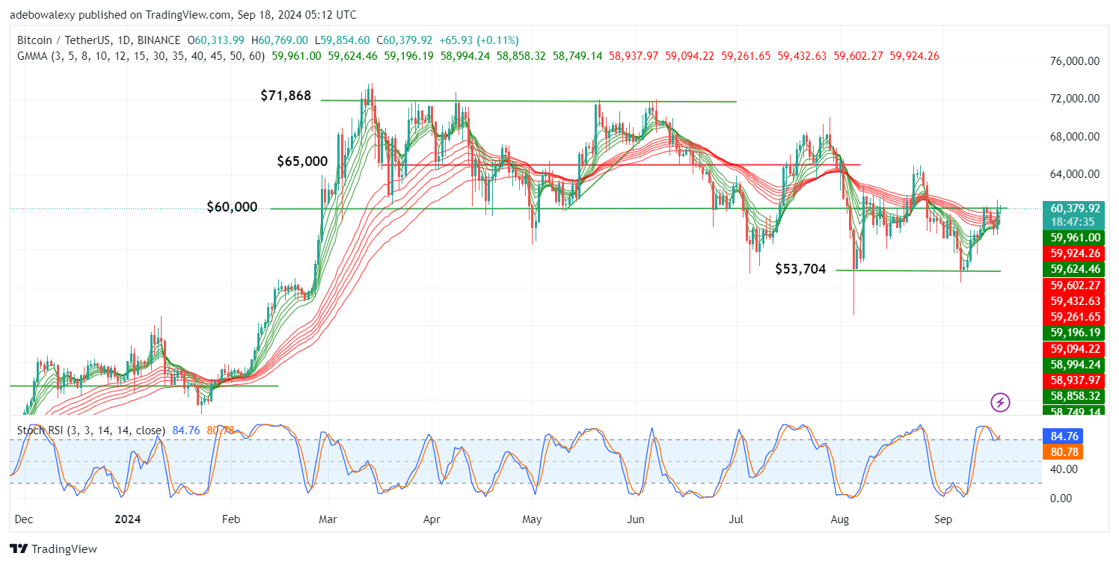Click the 72,000.00 price scale label
1119x565 pixels.
click(x=1075, y=99)
